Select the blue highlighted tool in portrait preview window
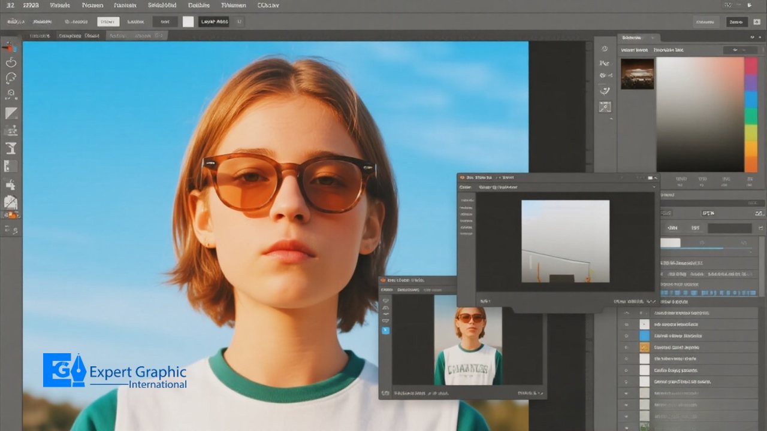This screenshot has height=431, width=767. 385,330
